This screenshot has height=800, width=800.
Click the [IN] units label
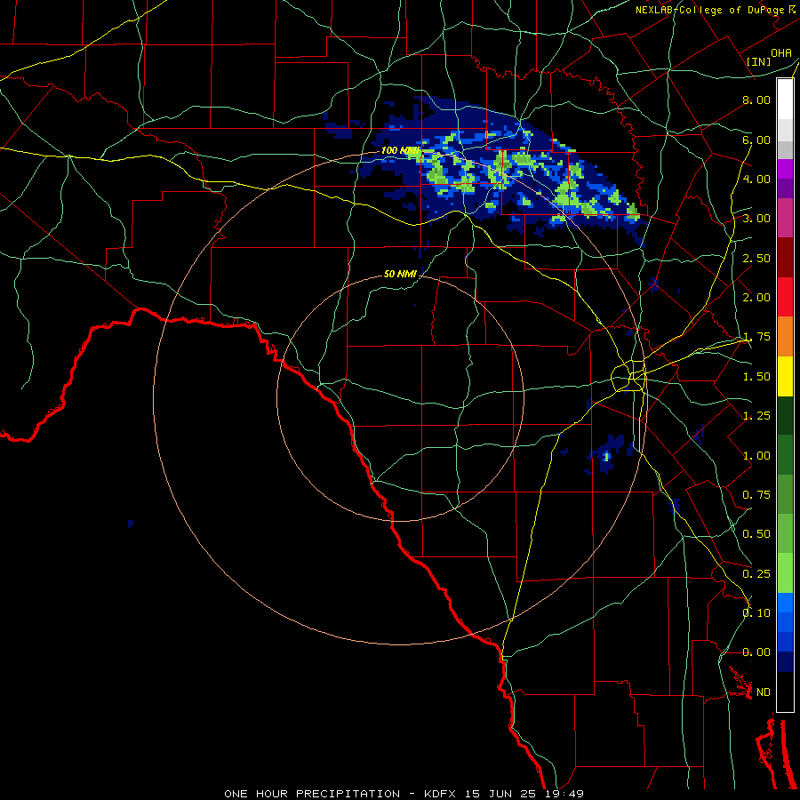coord(759,61)
